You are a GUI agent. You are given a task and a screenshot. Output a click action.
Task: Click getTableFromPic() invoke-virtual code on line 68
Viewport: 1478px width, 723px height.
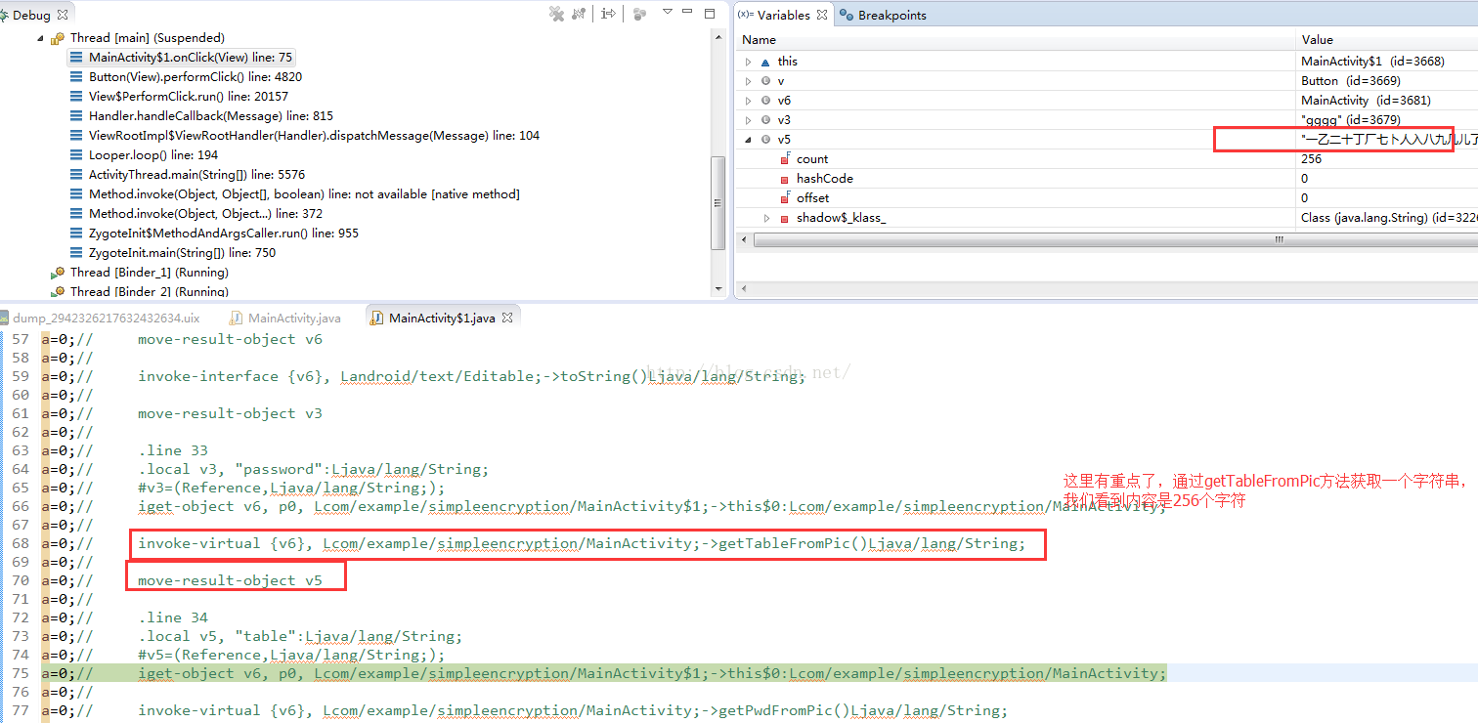[x=582, y=543]
